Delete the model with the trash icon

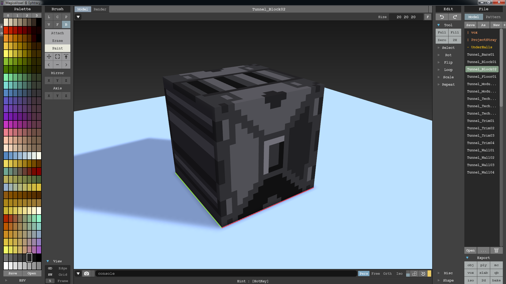click(x=496, y=250)
